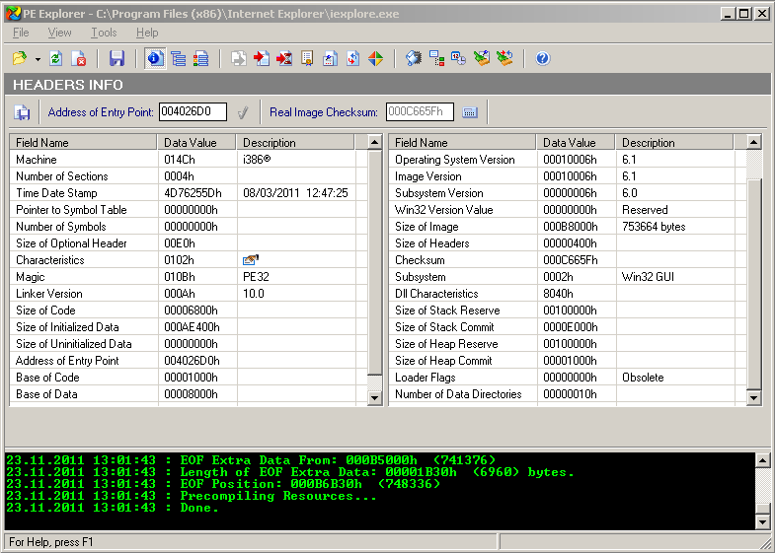Click the green brush icon with blue mark
Screen dimensions: 775x553
point(482,59)
